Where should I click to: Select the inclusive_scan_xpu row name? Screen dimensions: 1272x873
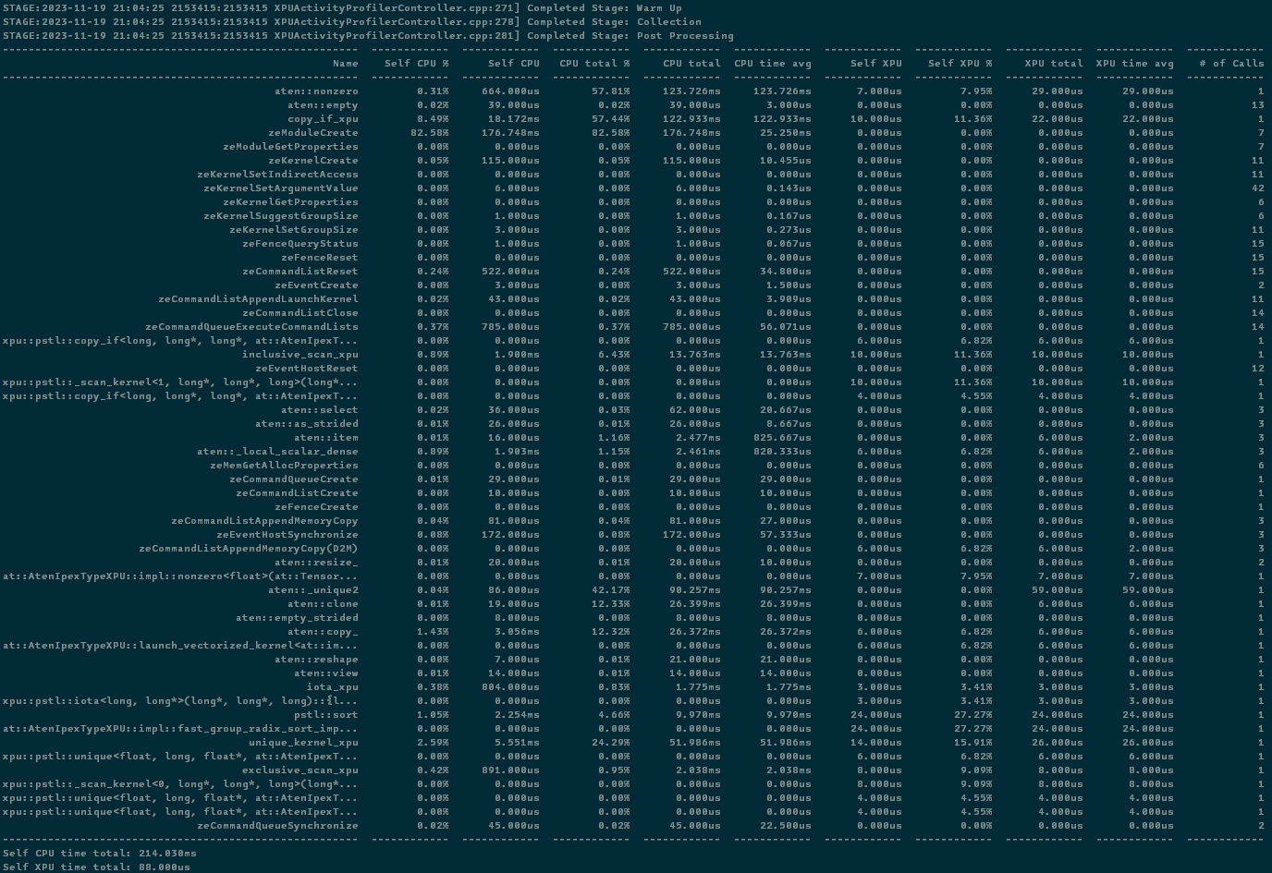300,355
